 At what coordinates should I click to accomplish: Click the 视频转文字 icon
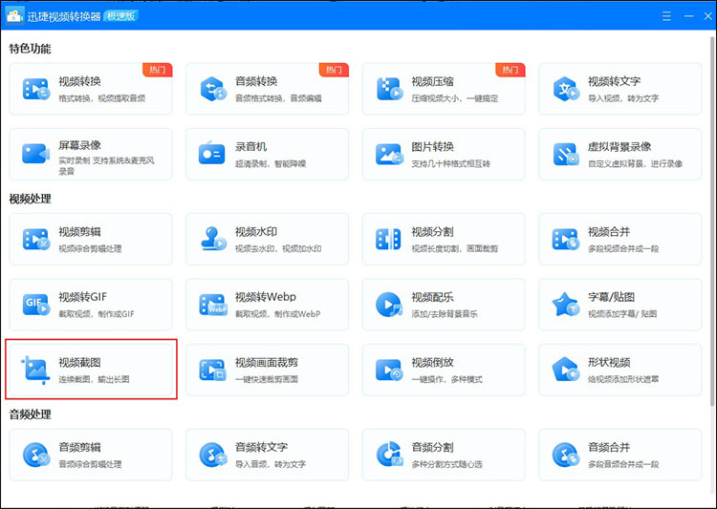pos(566,89)
